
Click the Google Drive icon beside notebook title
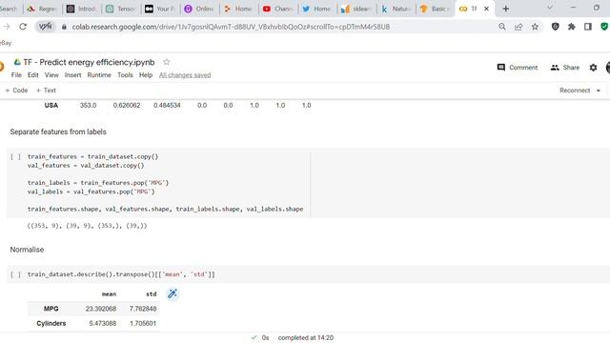(17, 62)
